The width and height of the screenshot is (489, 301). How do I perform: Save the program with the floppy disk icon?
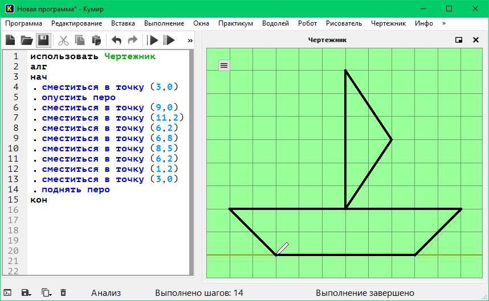(x=43, y=40)
